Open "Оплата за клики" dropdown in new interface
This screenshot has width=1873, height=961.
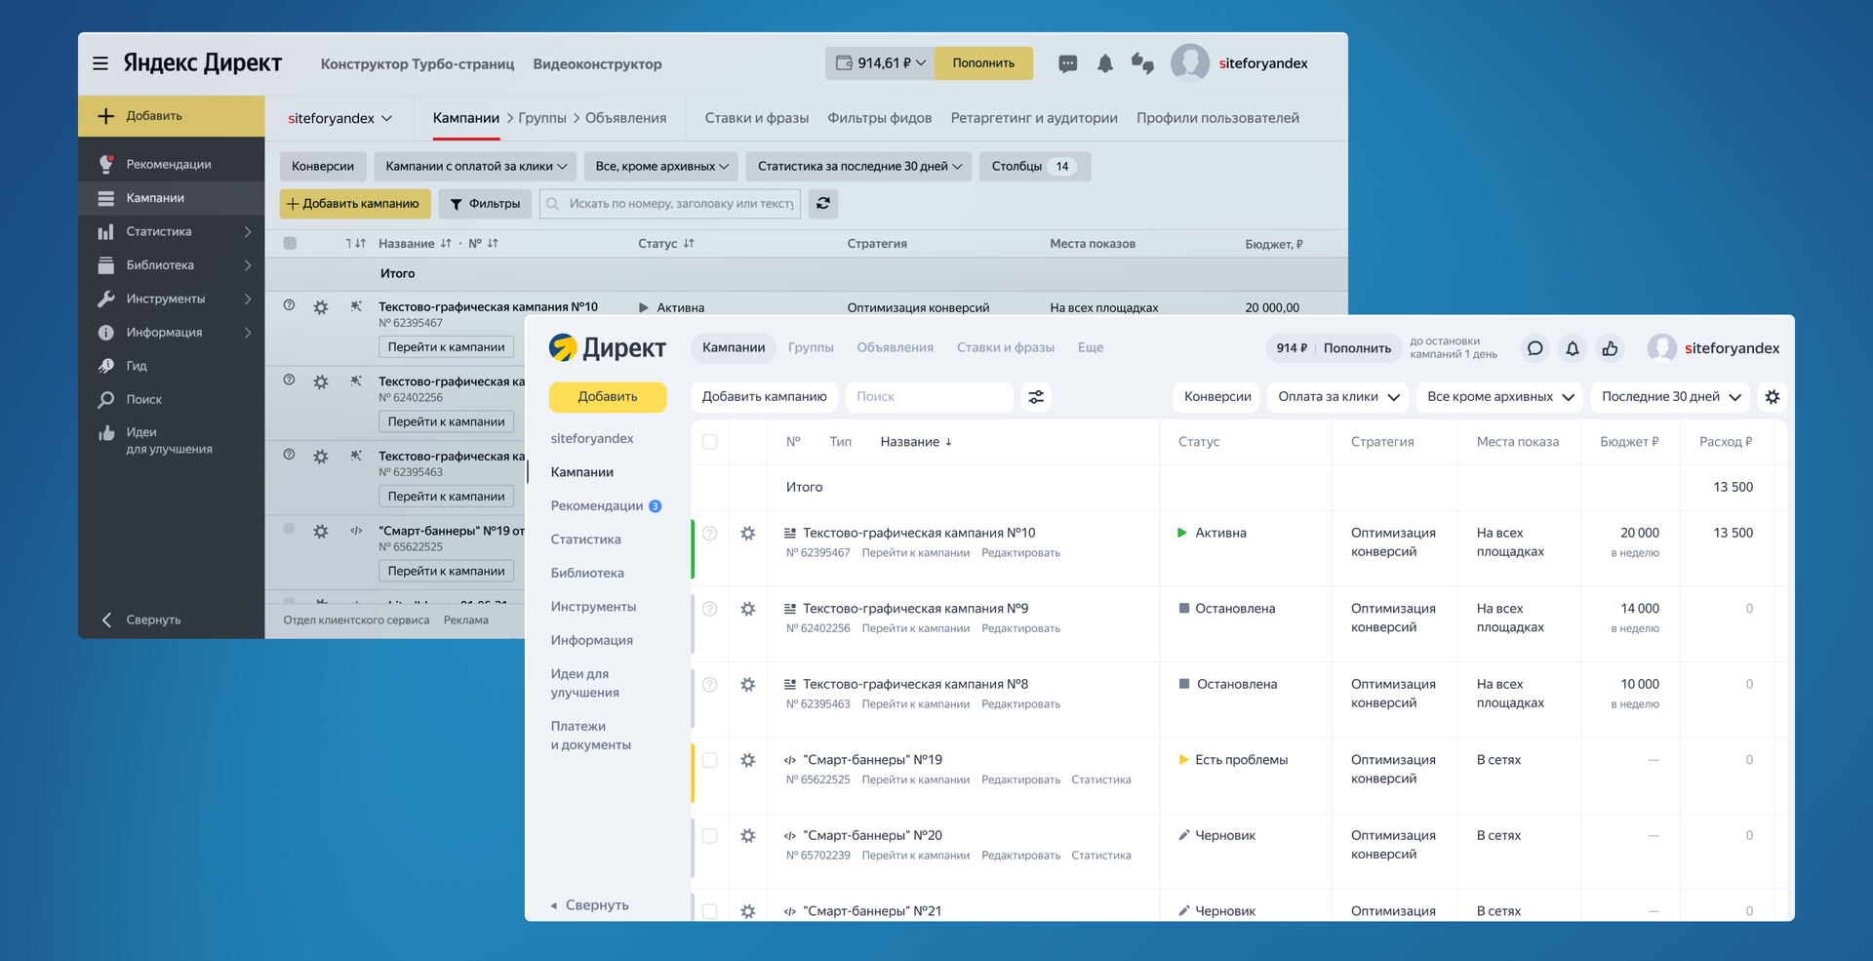[1337, 397]
